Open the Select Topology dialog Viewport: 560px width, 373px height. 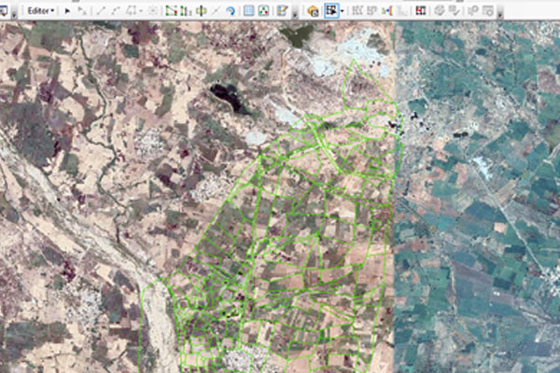(x=313, y=10)
